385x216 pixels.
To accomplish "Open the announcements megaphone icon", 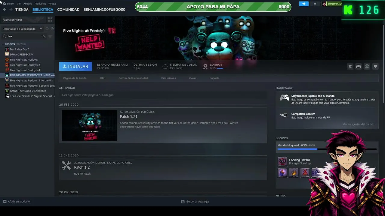I will point(304,4).
